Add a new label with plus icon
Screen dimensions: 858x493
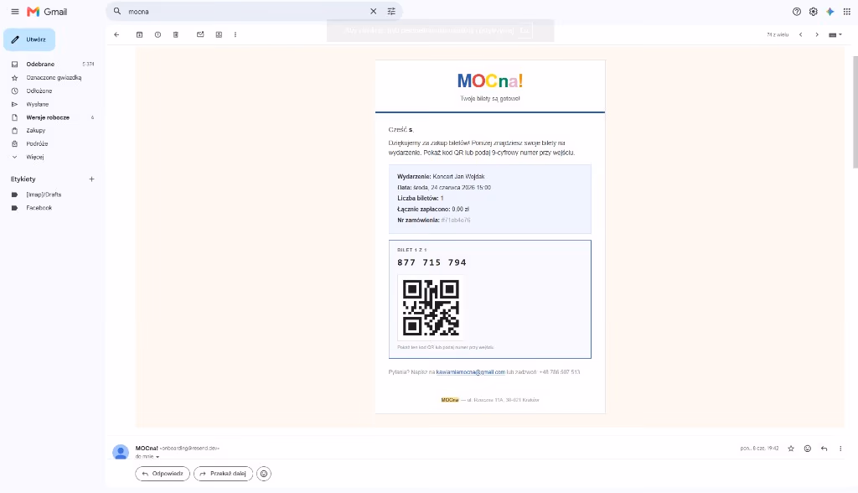(91, 179)
